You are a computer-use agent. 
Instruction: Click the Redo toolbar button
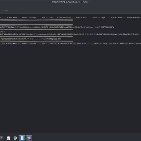point(6,11)
